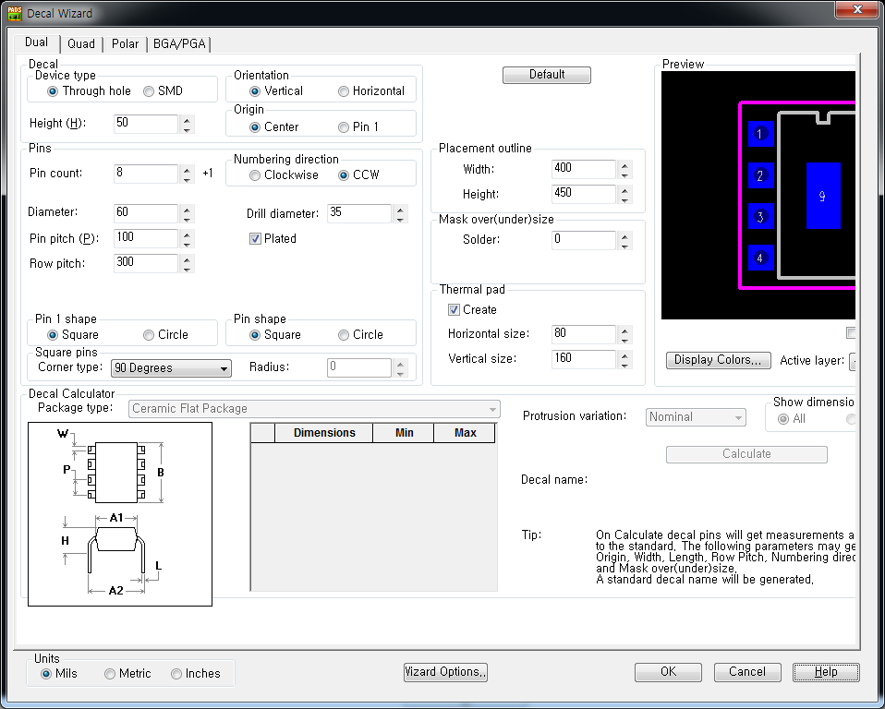Select Metric units
The image size is (885, 709).
(110, 674)
